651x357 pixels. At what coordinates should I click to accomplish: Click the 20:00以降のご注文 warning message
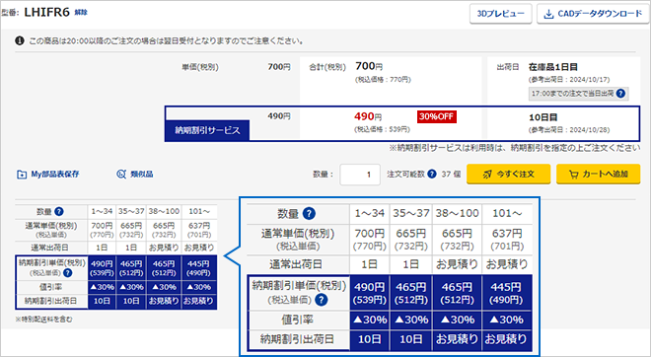tap(166, 41)
